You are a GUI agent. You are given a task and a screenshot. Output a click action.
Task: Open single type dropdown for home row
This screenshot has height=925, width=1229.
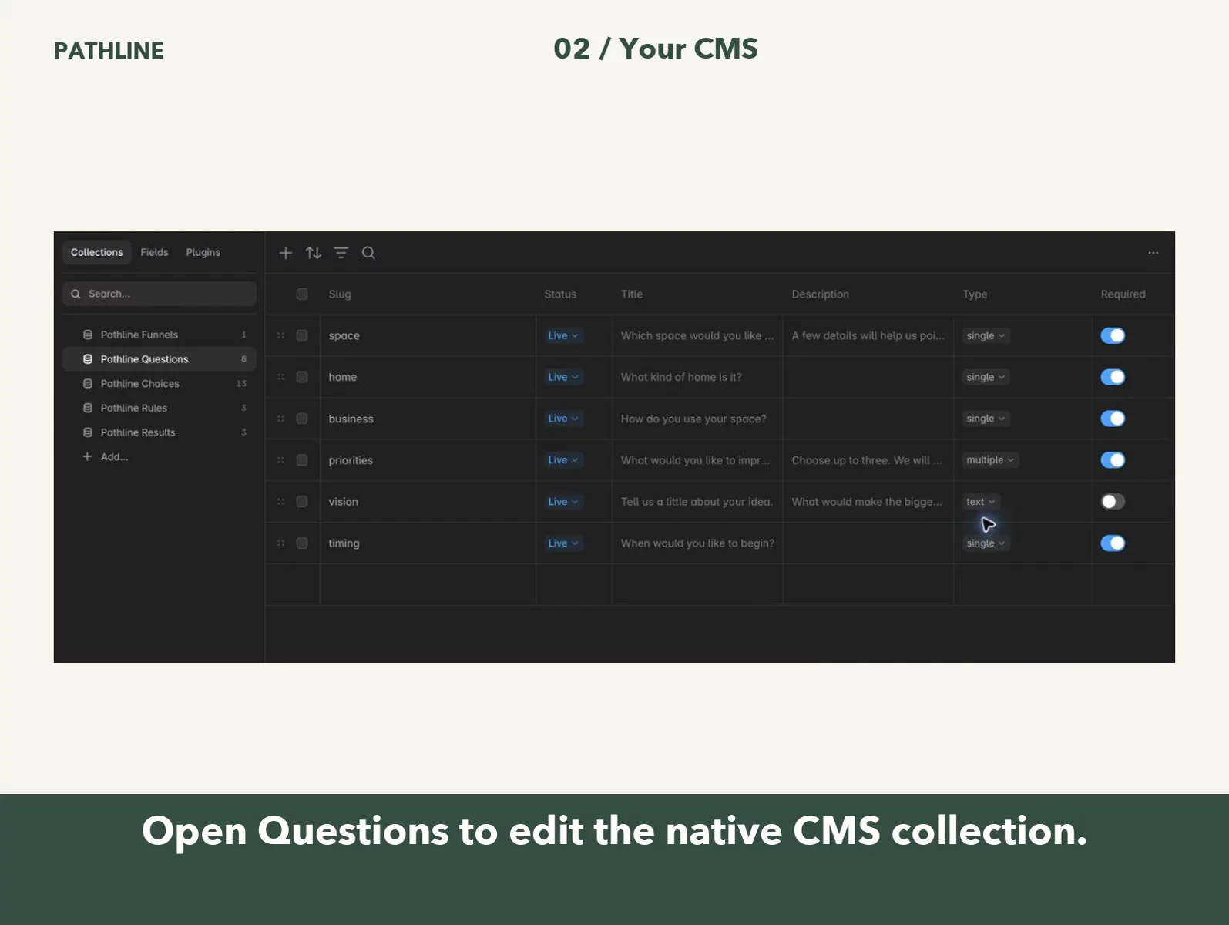[x=986, y=377]
